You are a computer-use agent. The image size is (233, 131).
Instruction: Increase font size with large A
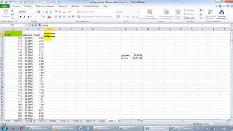[47, 12]
